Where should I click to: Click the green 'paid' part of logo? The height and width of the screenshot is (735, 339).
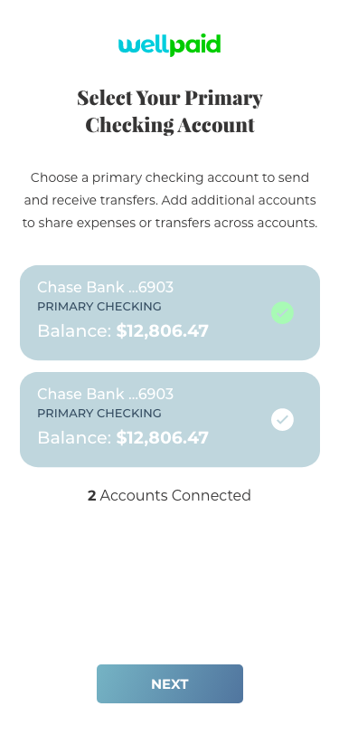[194, 45]
